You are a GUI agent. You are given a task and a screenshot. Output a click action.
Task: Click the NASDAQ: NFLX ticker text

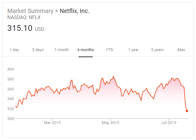(x=24, y=18)
